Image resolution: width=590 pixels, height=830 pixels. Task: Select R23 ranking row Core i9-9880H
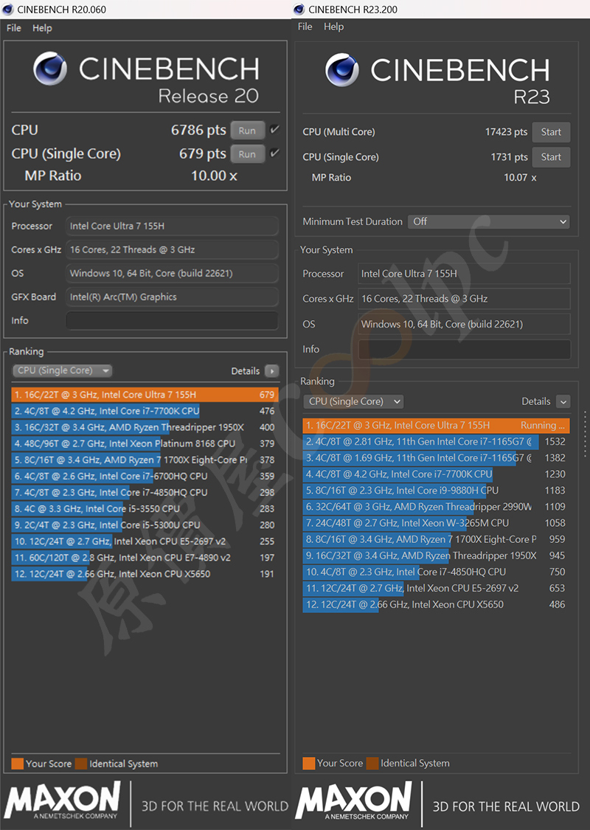coord(436,491)
